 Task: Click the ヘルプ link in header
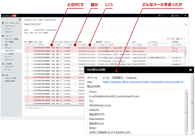click(163, 16)
